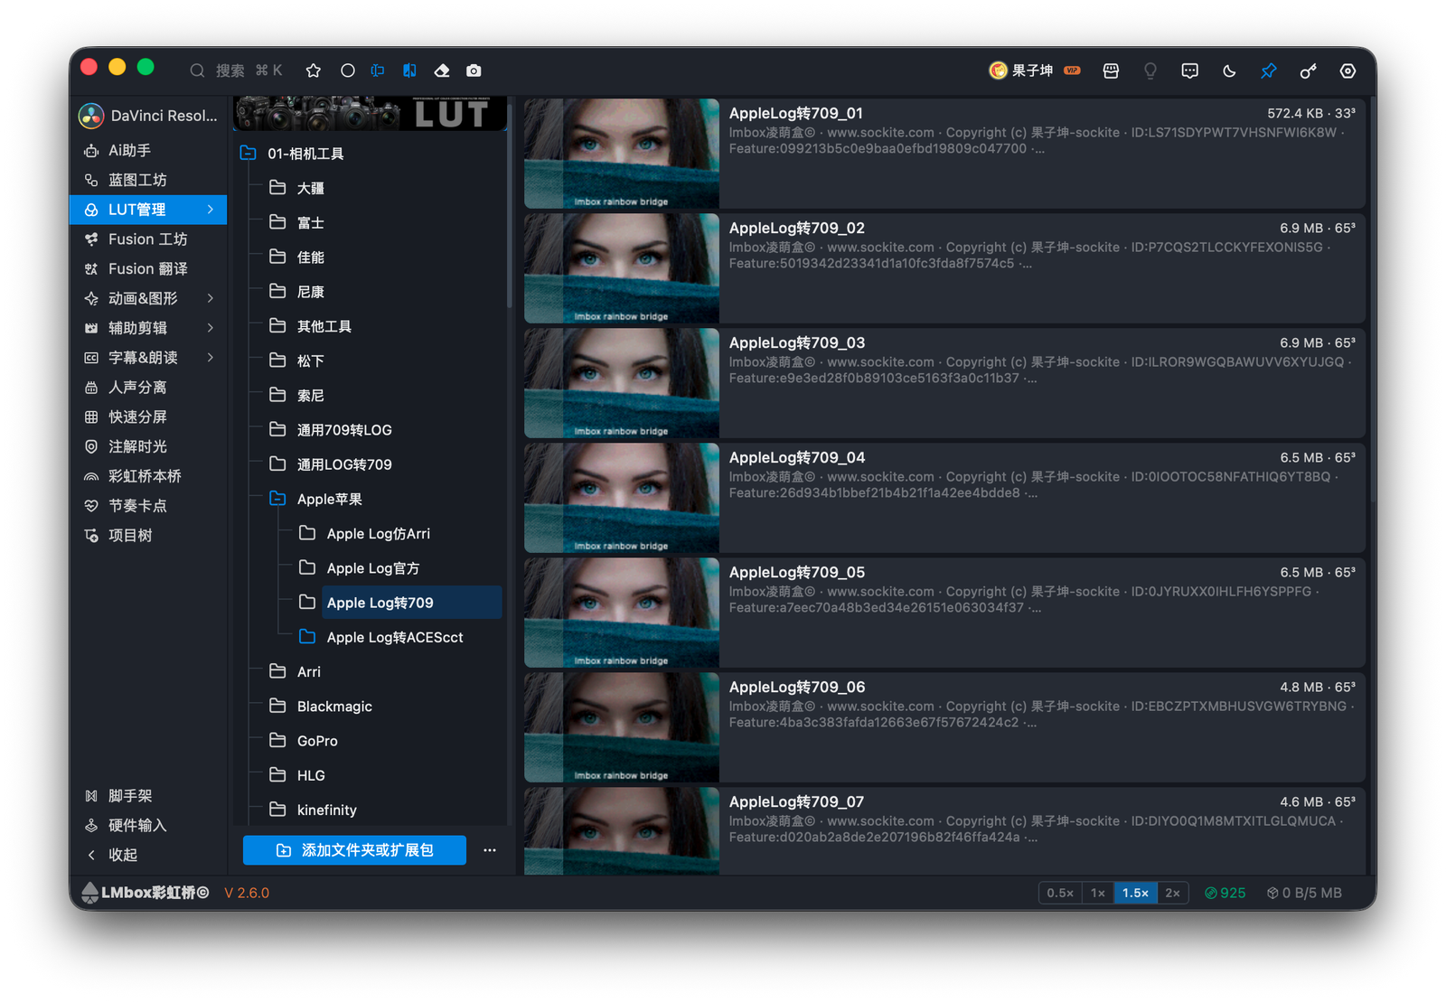Click the key license icon
1446x1002 pixels.
point(1308,70)
